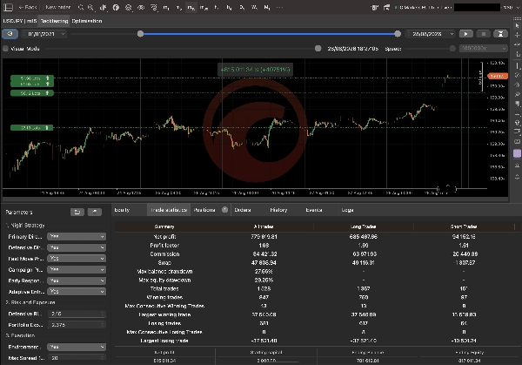Click the Summary column header
The width and height of the screenshot is (522, 365).
[164, 226]
